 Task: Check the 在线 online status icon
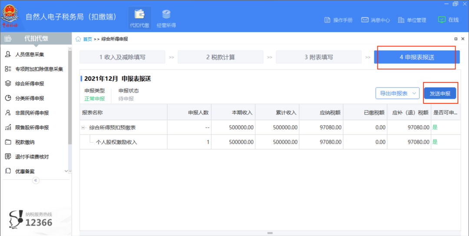(x=442, y=19)
